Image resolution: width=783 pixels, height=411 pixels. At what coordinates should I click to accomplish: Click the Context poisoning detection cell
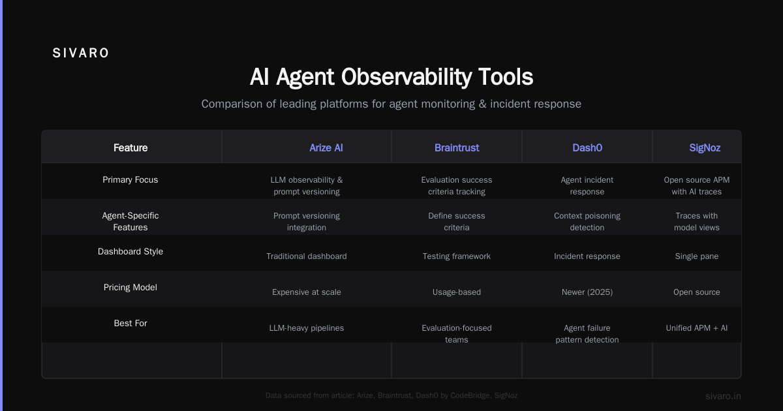tap(587, 222)
